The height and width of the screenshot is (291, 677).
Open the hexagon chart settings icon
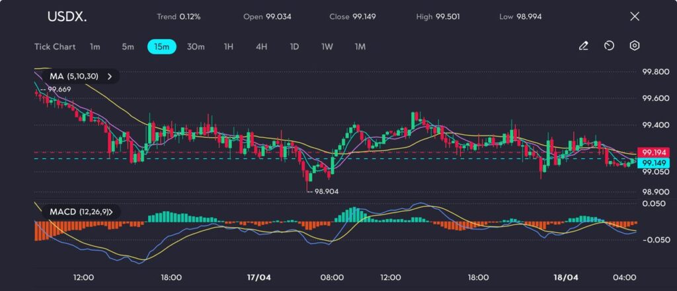635,46
